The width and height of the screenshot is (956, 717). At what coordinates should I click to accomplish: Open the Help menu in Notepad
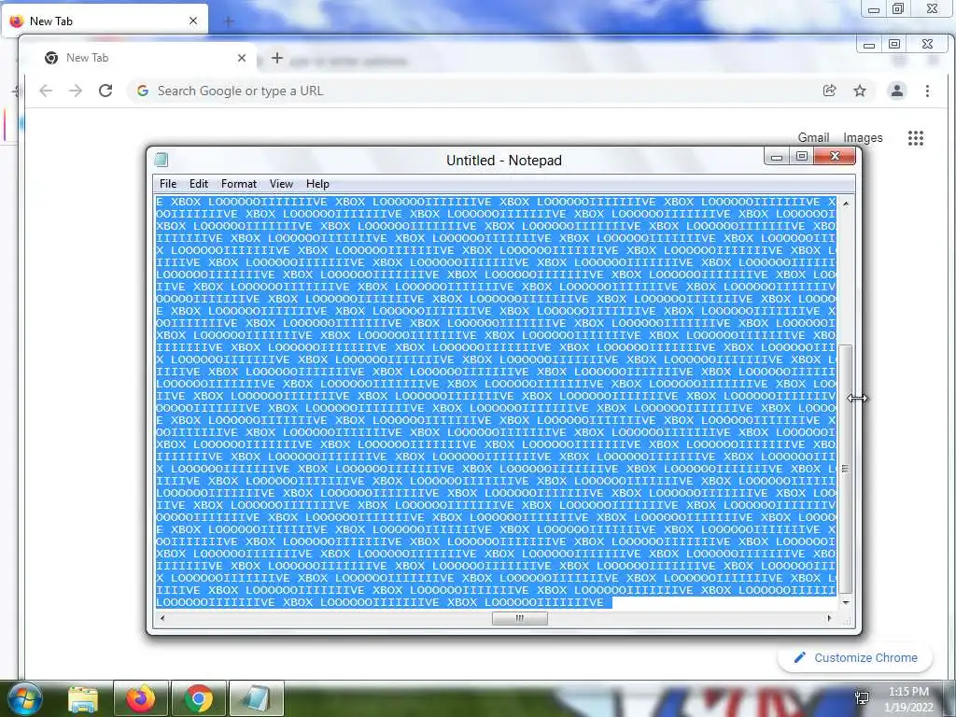click(317, 184)
